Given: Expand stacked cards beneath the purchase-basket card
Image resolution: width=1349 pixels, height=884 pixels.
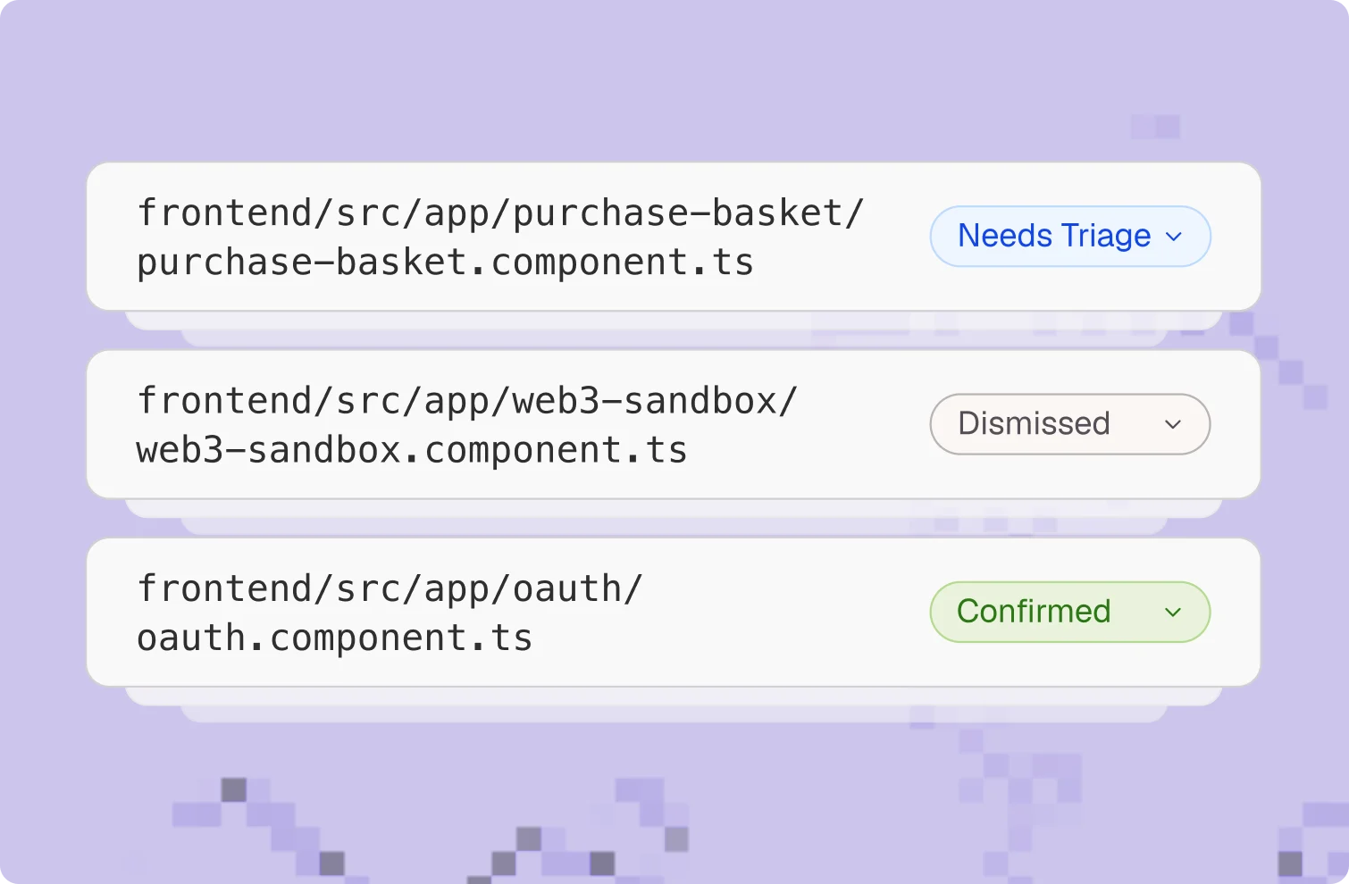Looking at the screenshot, I should click(x=674, y=329).
